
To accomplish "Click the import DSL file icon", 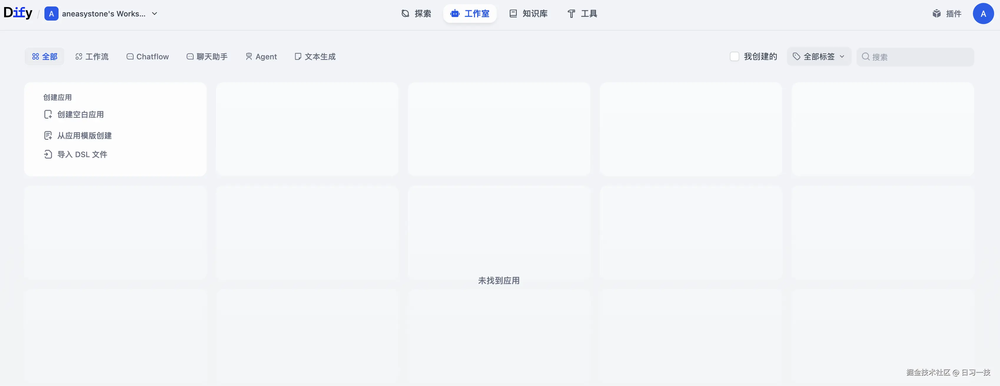I will click(x=48, y=155).
